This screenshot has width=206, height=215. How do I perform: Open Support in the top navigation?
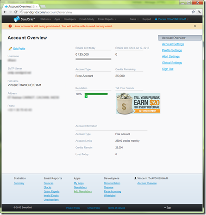[147, 19]
